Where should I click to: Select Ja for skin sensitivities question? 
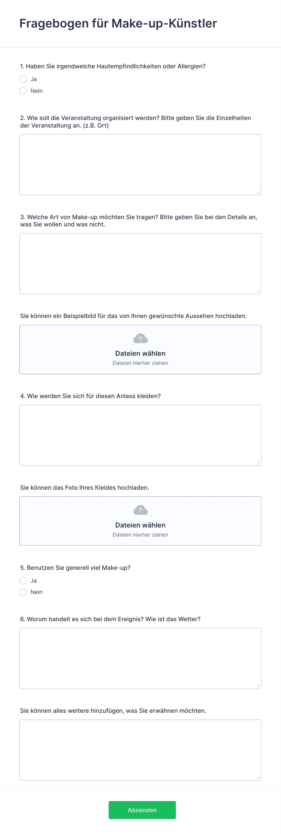23,79
